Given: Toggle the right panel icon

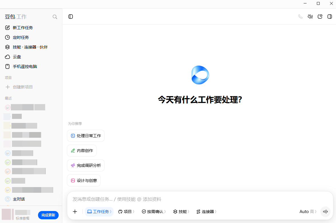Looking at the screenshot, I should pyautogui.click(x=330, y=17).
